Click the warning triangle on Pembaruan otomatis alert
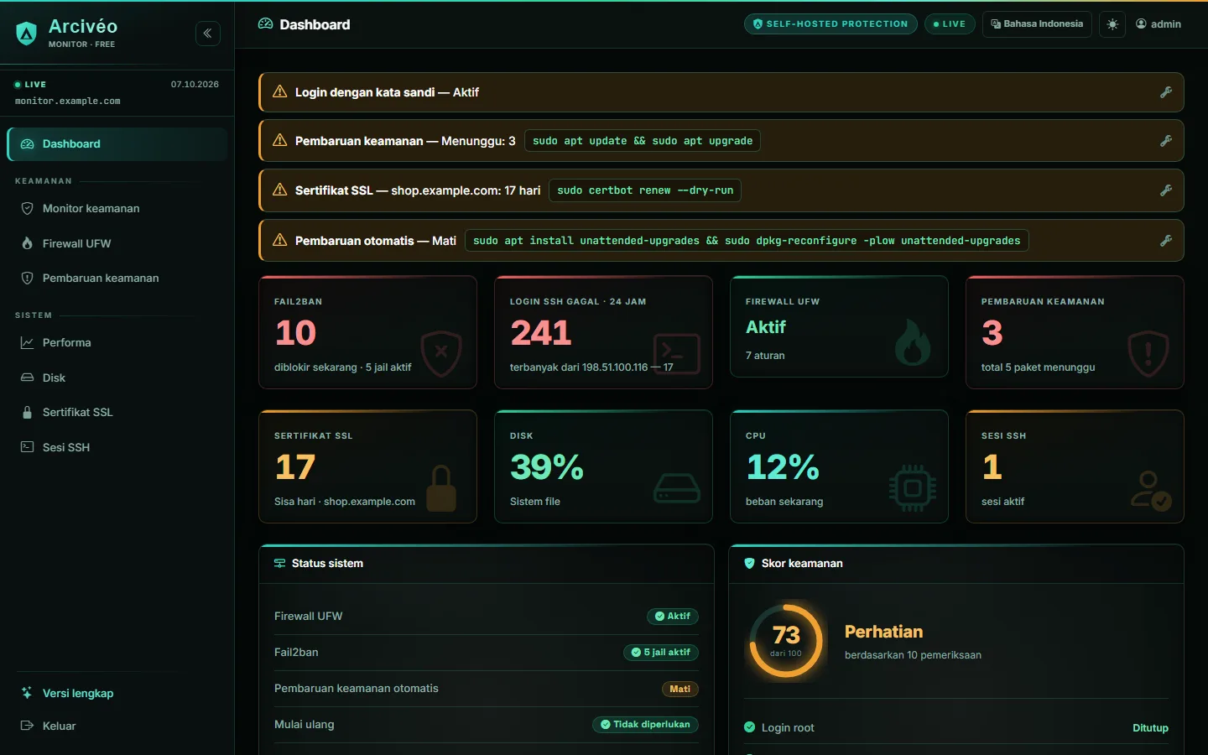 click(280, 241)
